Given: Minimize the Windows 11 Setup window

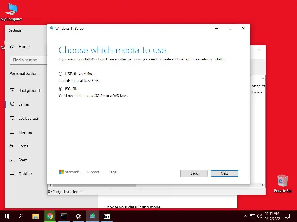Looking at the screenshot, I should coord(217,28).
